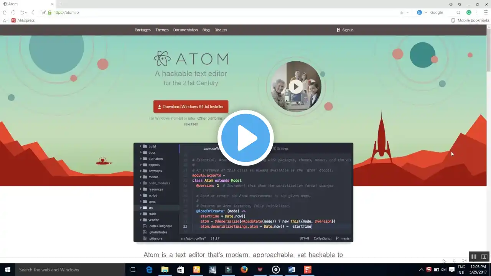
Task: Click Download Windows 64-bit Installer button
Action: pyautogui.click(x=191, y=107)
